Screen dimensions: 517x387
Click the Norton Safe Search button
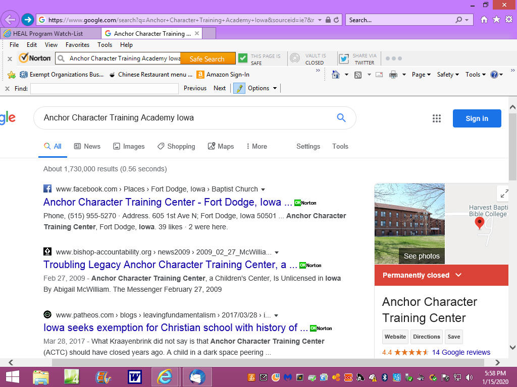[207, 59]
